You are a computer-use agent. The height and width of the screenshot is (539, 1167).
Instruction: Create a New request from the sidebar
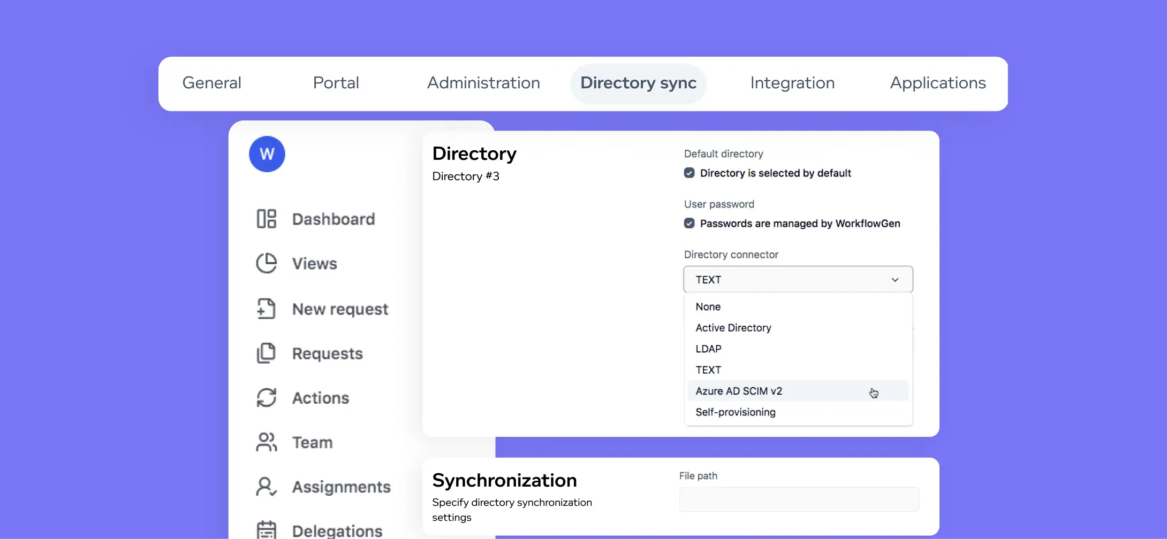pos(340,309)
